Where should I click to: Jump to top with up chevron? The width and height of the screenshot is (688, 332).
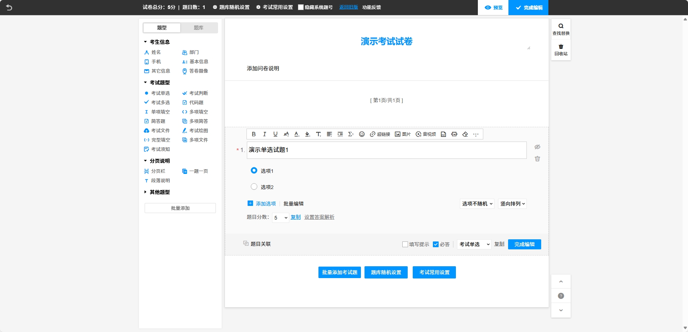561,281
